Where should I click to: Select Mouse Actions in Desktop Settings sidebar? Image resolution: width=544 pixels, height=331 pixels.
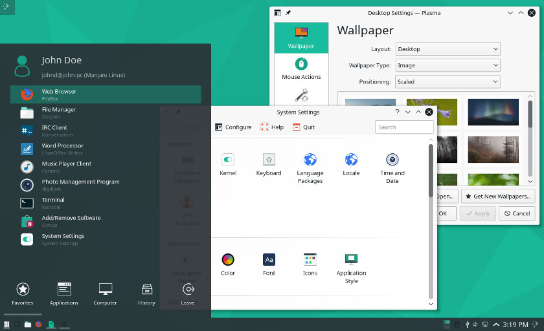(x=301, y=69)
